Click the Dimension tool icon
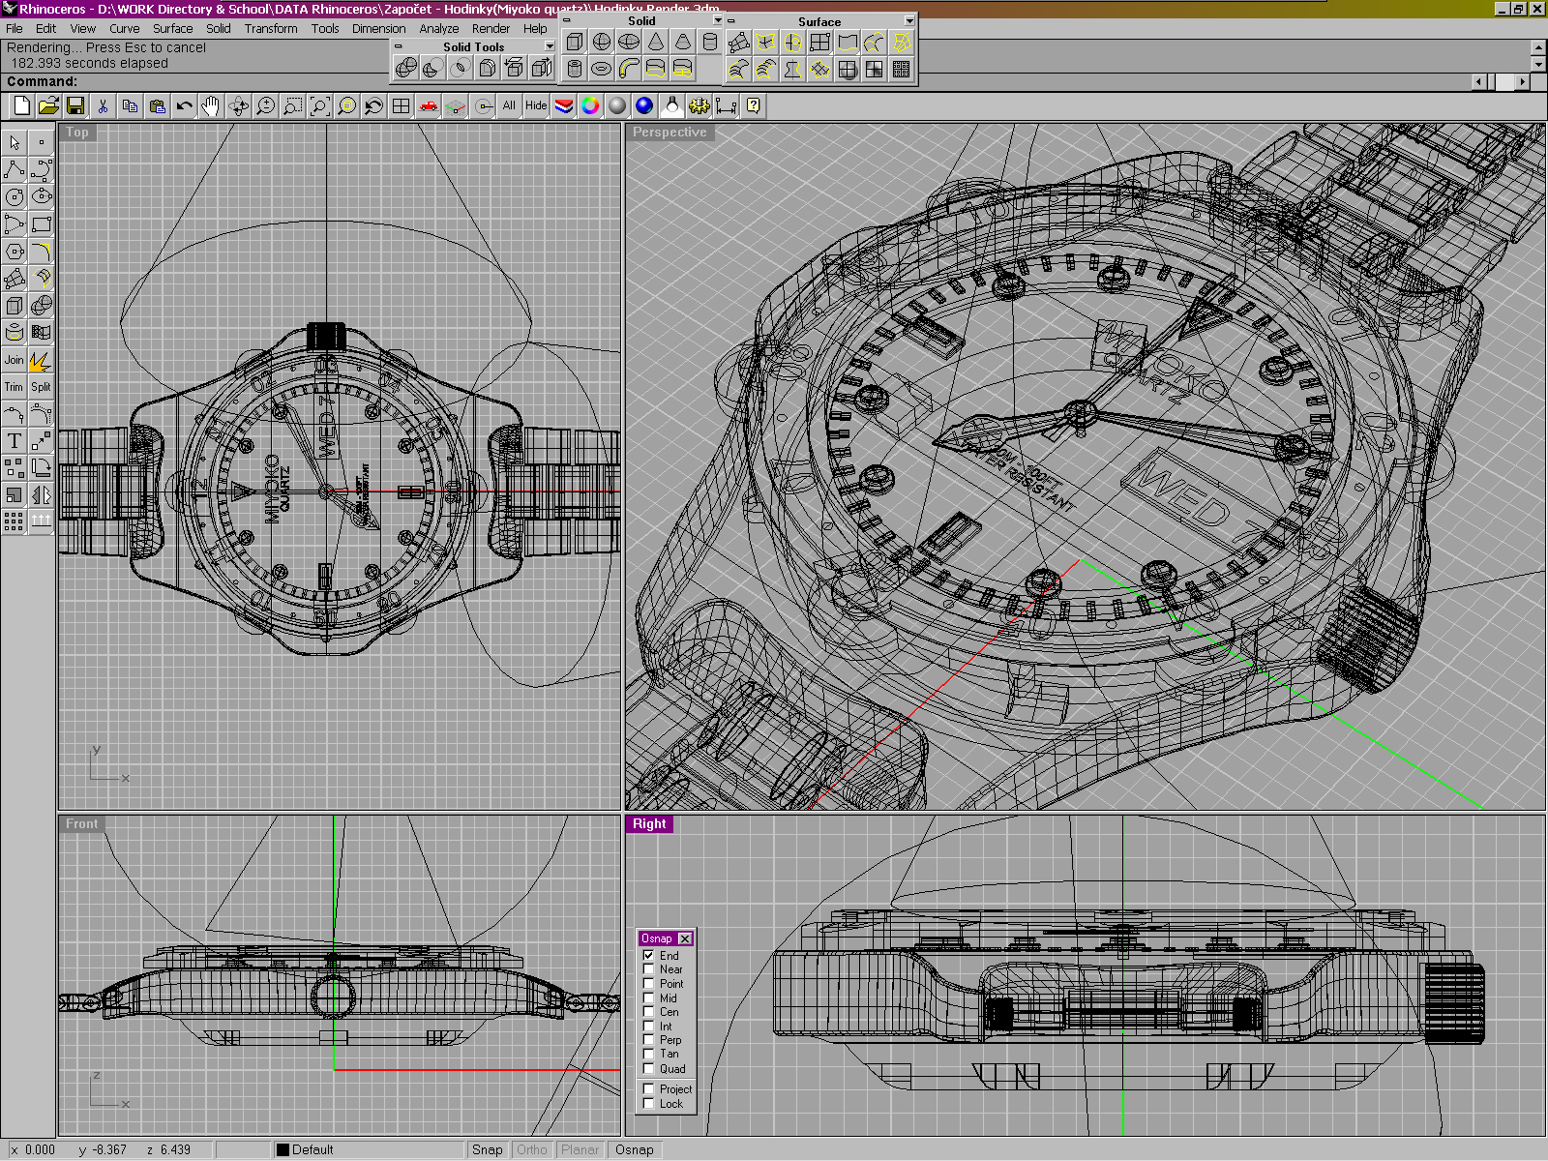 [x=726, y=105]
